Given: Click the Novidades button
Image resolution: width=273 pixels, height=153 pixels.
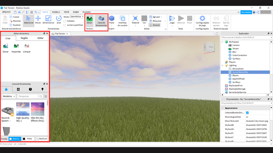Looking at the screenshot, I should 246,12.
